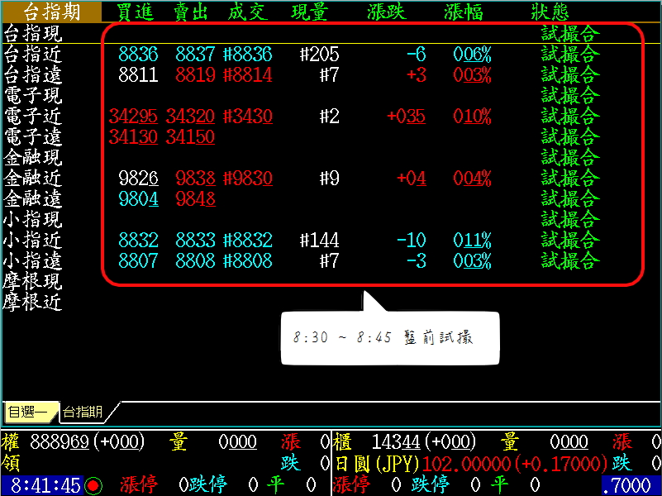The width and height of the screenshot is (662, 496).
Task: Select the 電子近 row label
Action: (33, 117)
